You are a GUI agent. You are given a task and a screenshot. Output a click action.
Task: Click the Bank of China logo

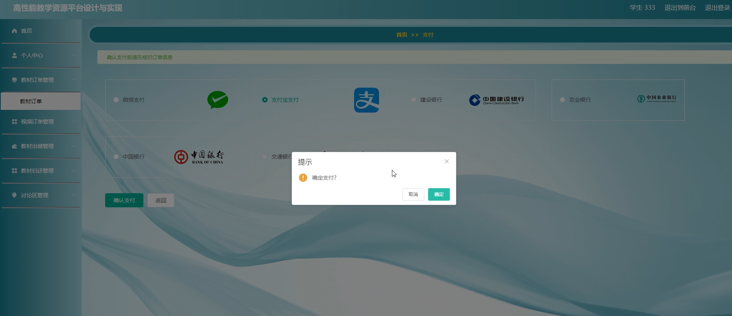(x=199, y=157)
